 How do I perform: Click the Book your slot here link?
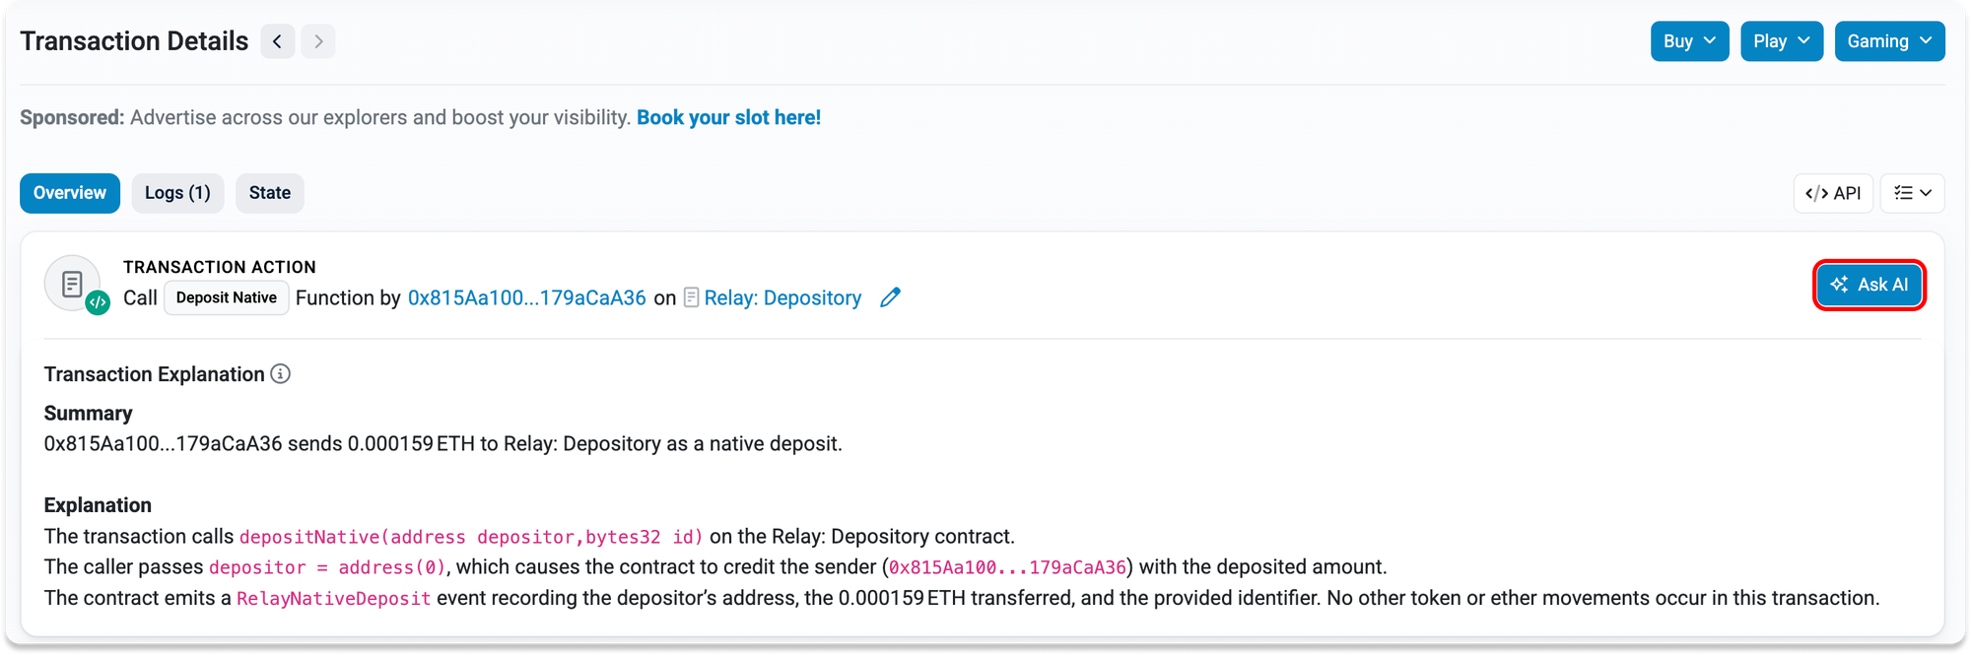click(728, 117)
